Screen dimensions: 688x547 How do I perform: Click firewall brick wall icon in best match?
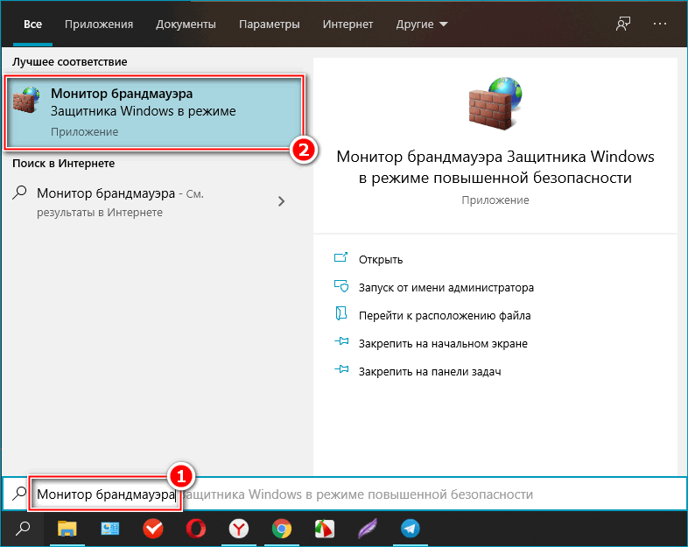pos(26,100)
